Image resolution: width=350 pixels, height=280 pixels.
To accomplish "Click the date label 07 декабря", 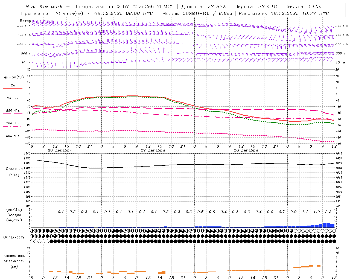I will click(x=153, y=150).
